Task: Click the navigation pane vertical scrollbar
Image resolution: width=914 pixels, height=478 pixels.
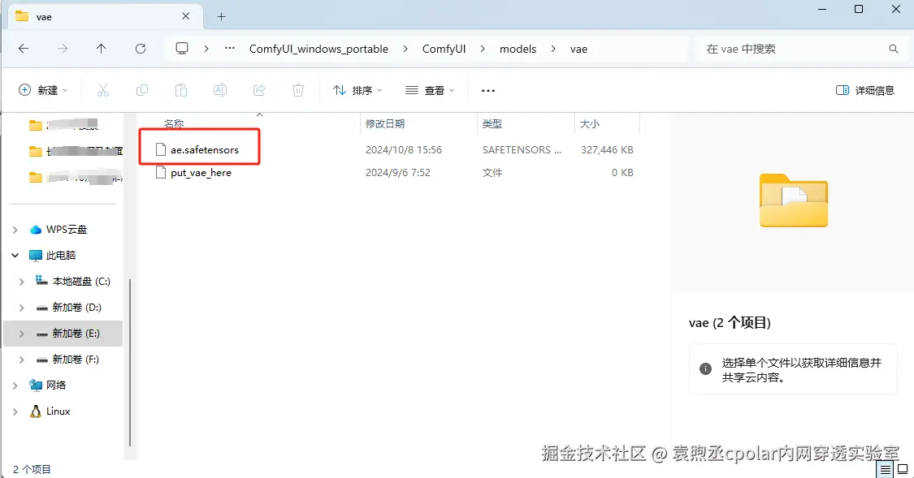Action: 129,364
